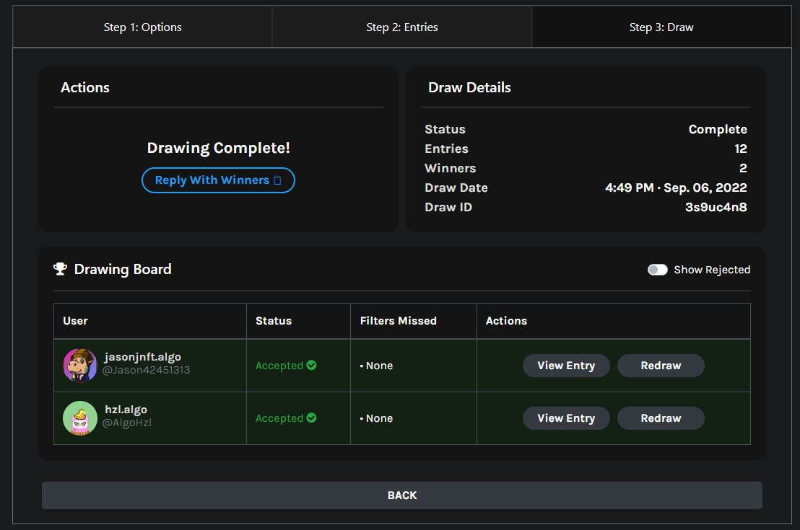The width and height of the screenshot is (800, 530).
Task: Open the Step 1: Options tab
Action: tap(142, 27)
